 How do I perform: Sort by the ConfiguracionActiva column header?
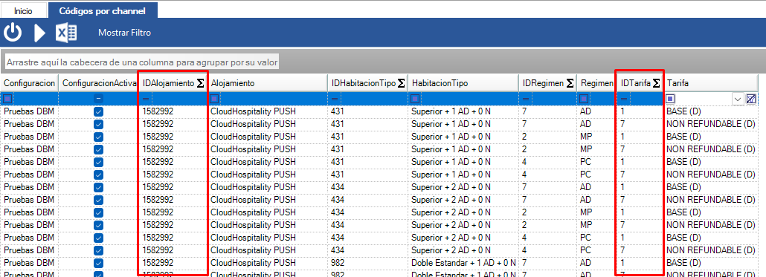(x=98, y=83)
